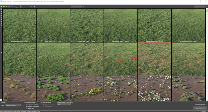Select the Ask to user option
Viewport: 208px width, 112px height.
pyautogui.click(x=27, y=108)
